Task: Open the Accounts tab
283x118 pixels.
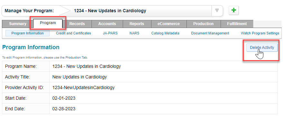Action: (107, 24)
